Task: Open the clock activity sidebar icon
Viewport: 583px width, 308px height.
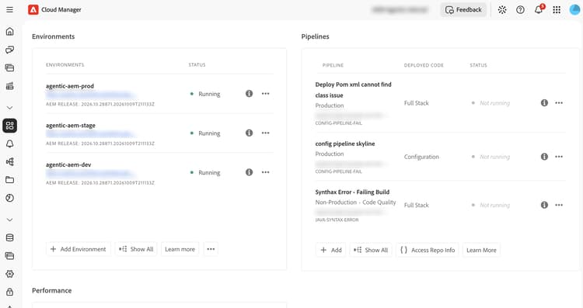Action: tap(9, 198)
